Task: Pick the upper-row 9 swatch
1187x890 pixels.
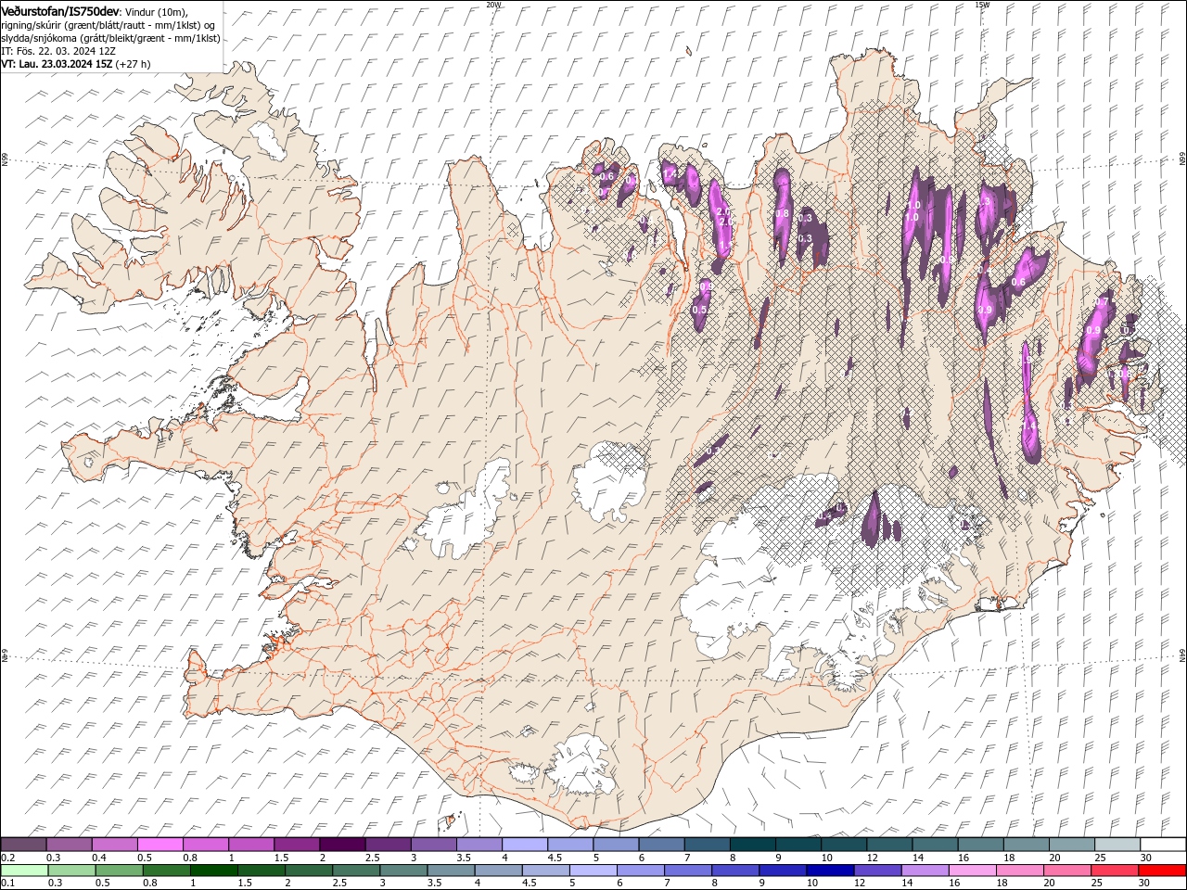Action: (798, 845)
